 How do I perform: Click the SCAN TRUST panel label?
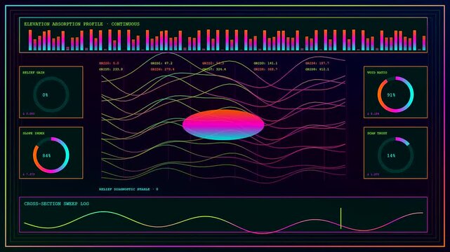[377, 133]
